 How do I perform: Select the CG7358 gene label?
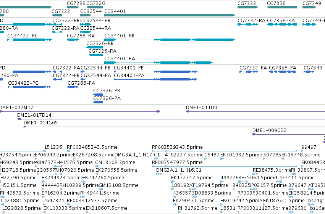276,3
